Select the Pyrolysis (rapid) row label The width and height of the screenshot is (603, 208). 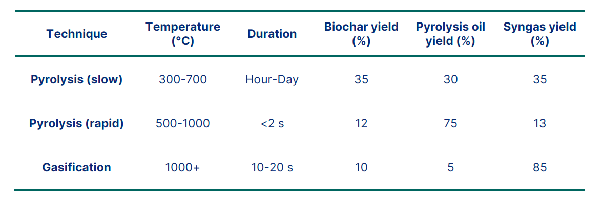click(x=76, y=123)
